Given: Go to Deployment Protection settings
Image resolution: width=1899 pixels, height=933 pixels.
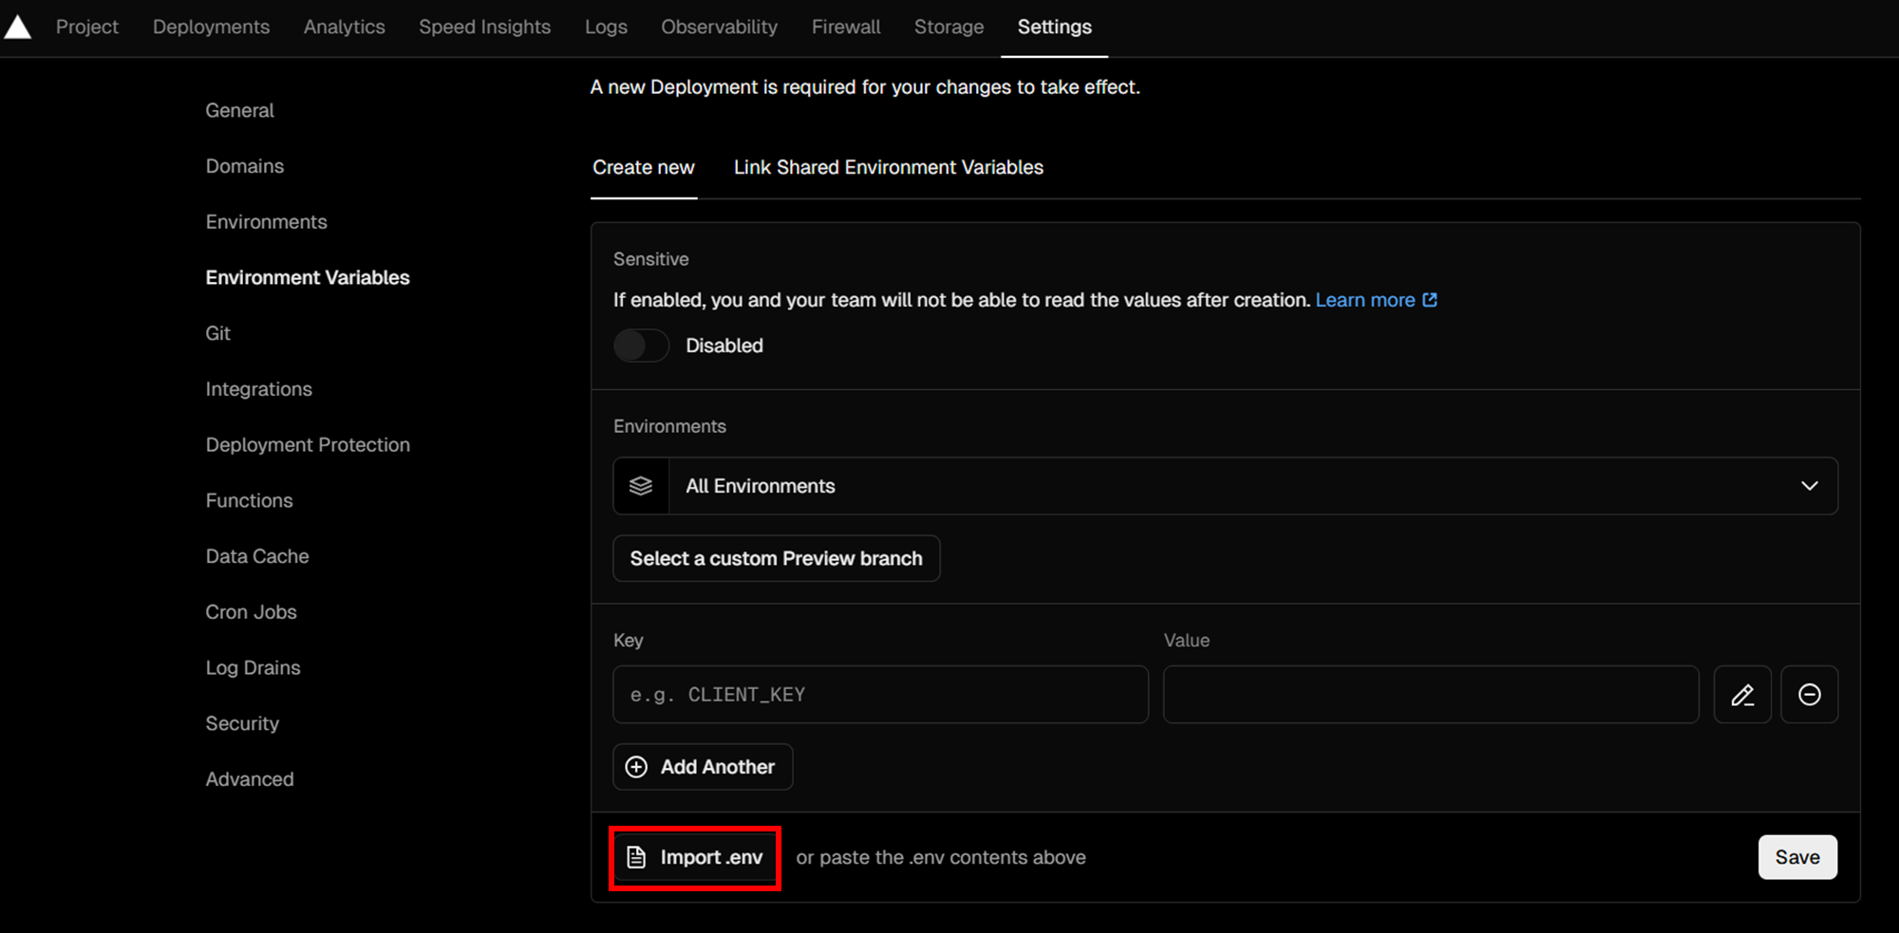Looking at the screenshot, I should pos(309,445).
